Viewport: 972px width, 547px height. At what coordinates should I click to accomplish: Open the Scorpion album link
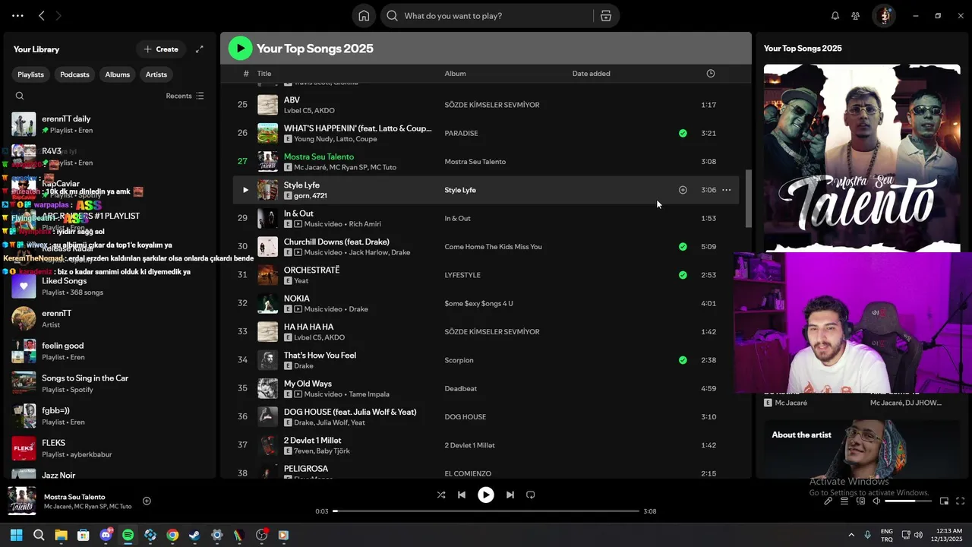point(459,360)
